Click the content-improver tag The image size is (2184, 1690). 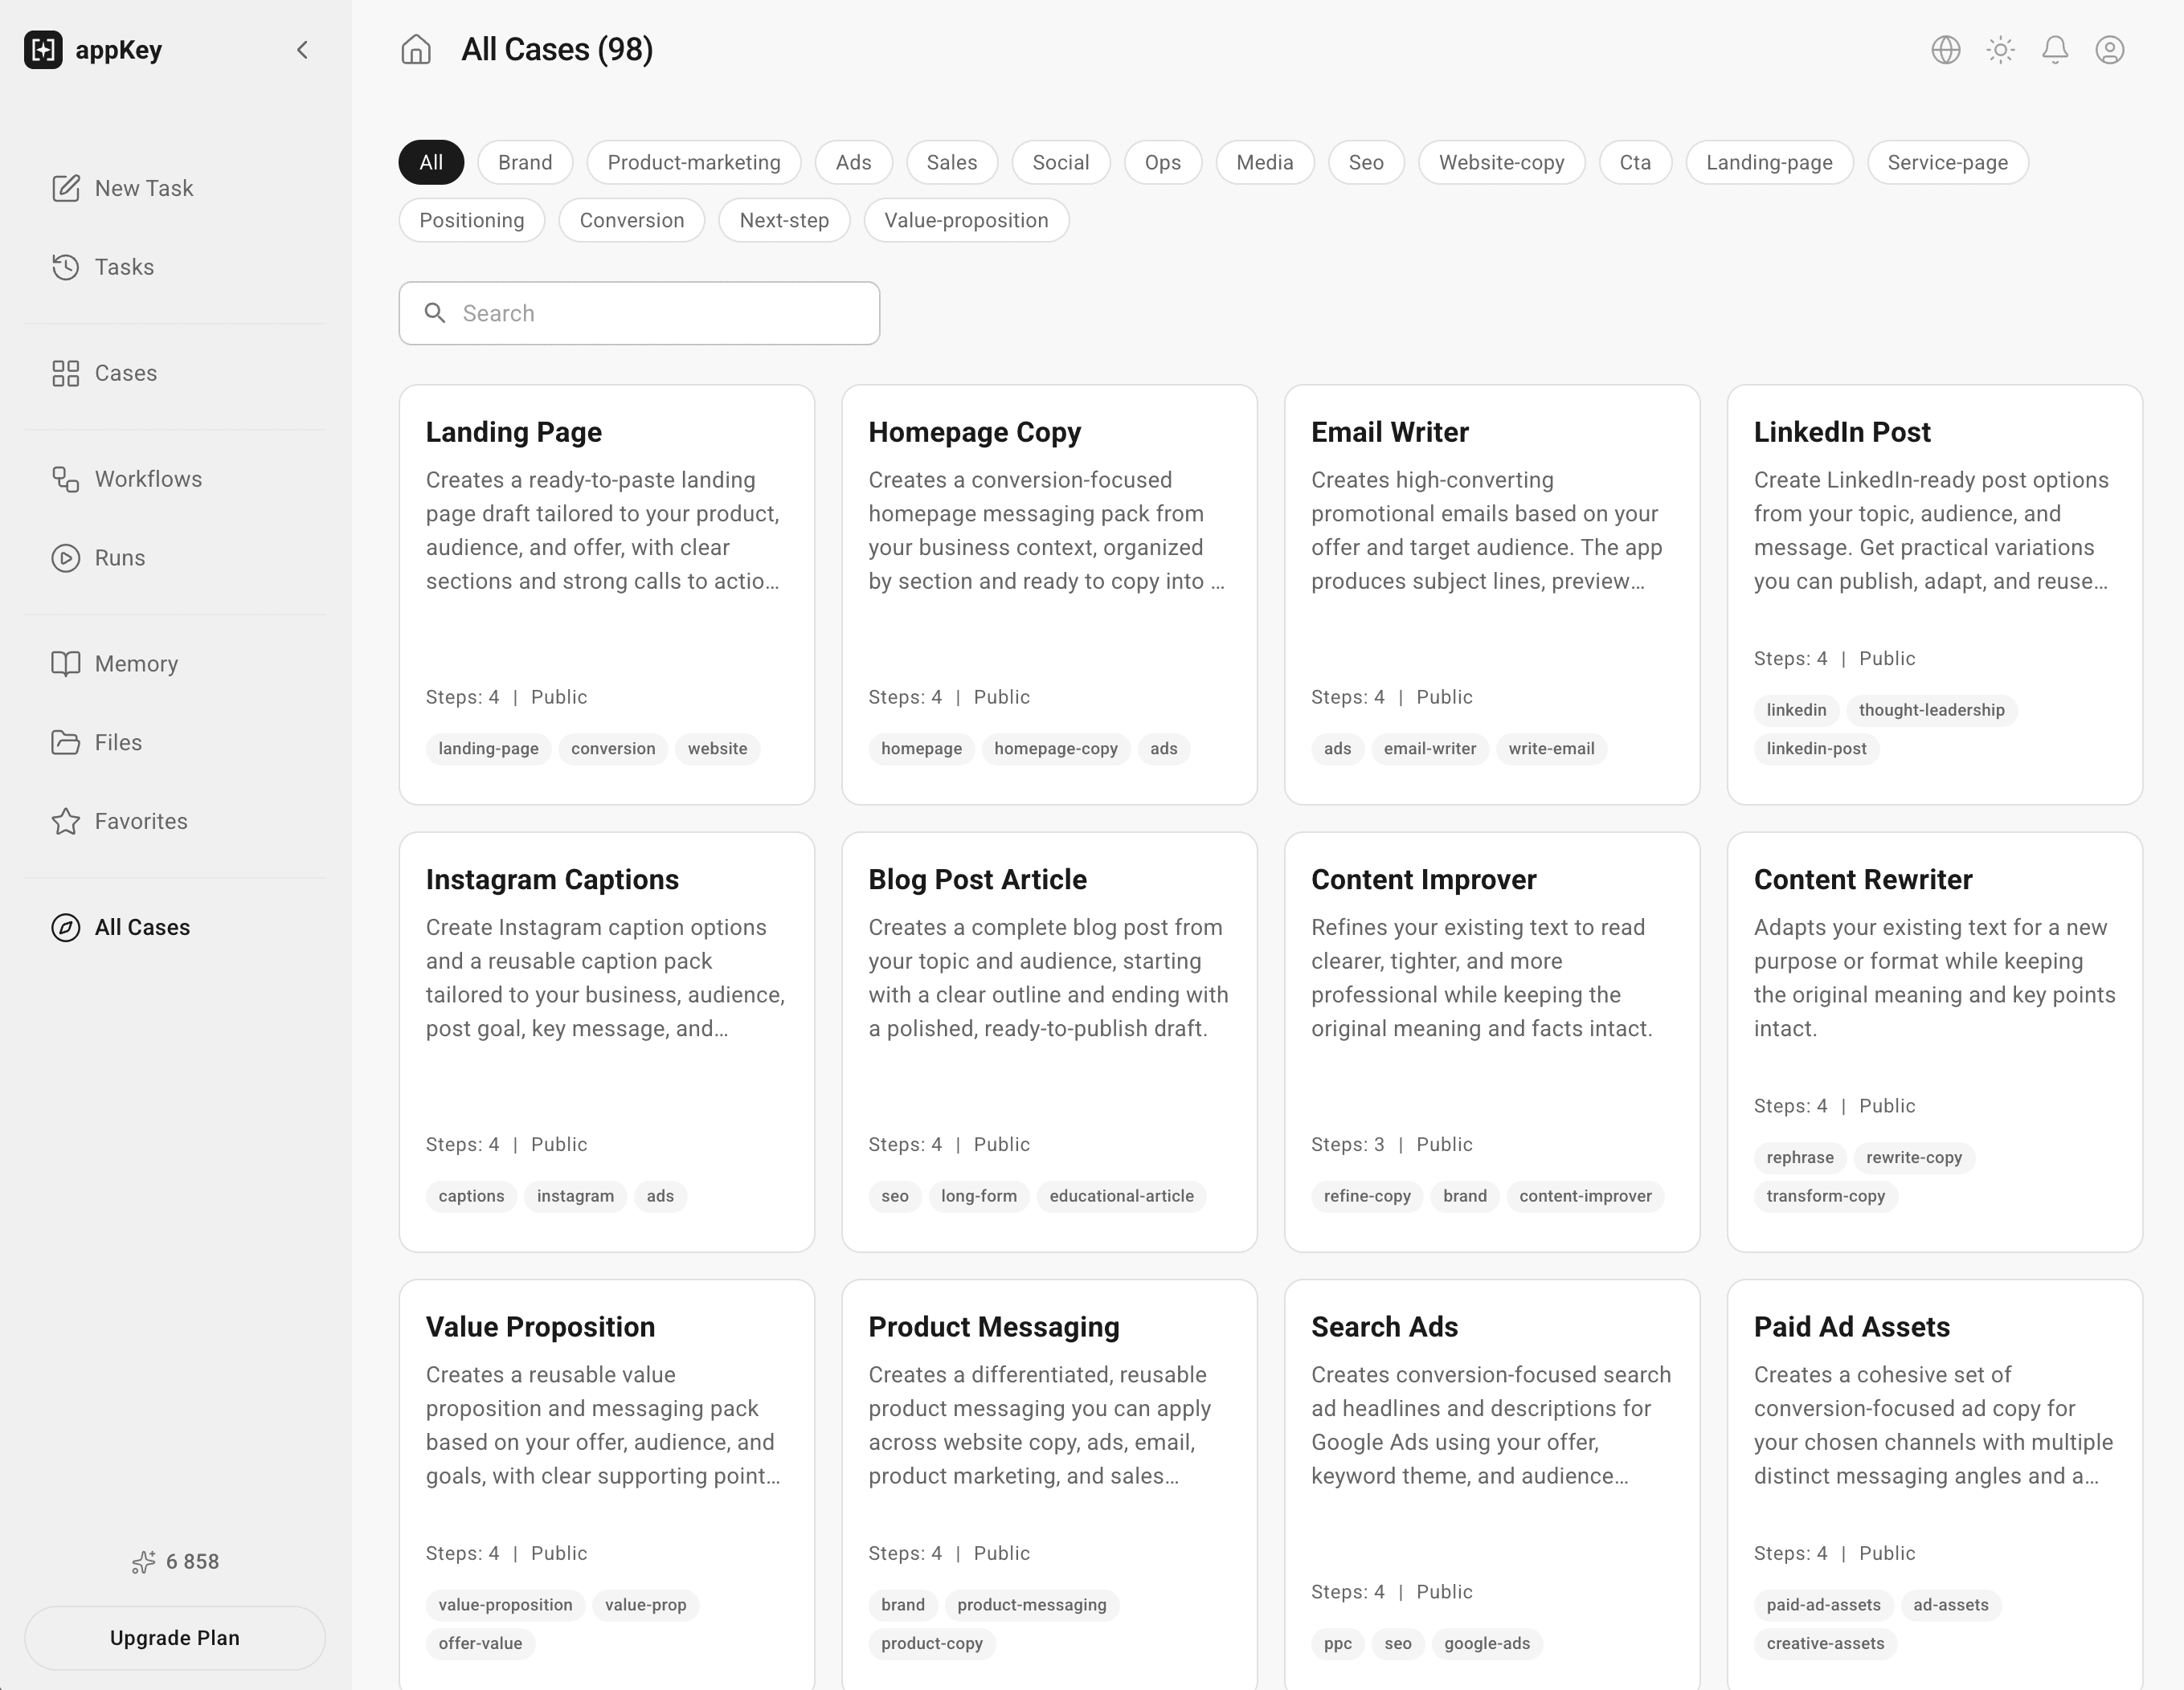pyautogui.click(x=1585, y=1195)
